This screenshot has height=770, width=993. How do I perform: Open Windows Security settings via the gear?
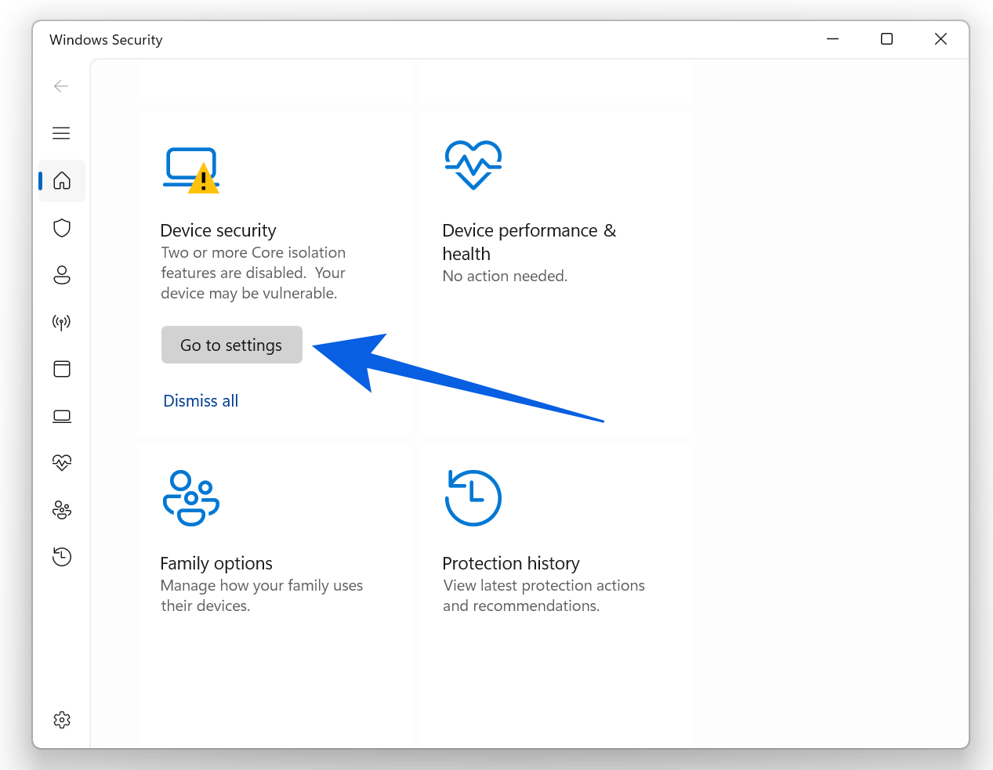tap(61, 719)
